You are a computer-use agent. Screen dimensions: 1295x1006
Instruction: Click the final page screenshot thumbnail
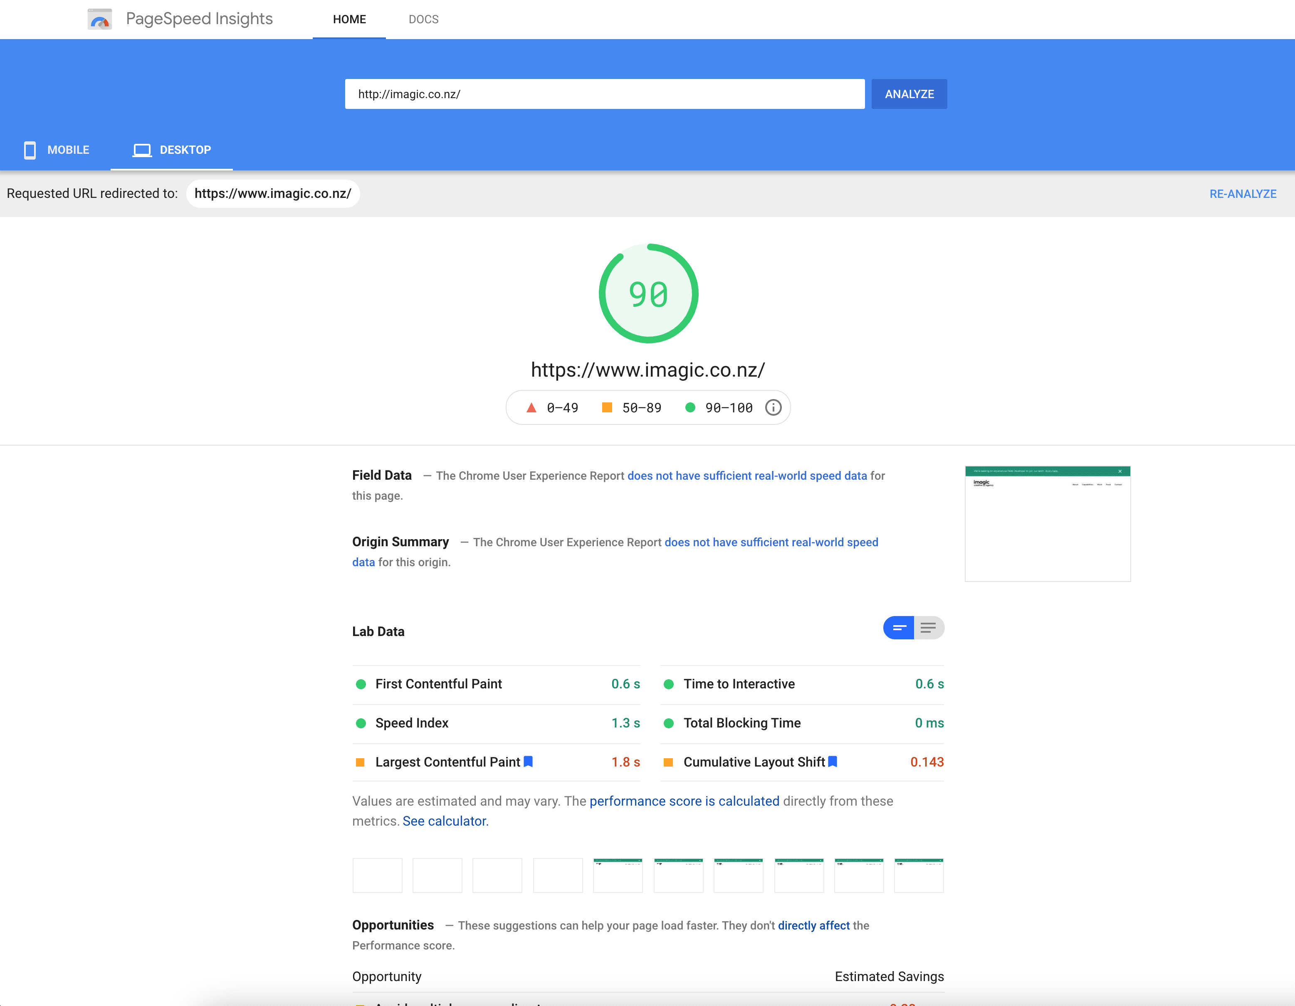1047,524
